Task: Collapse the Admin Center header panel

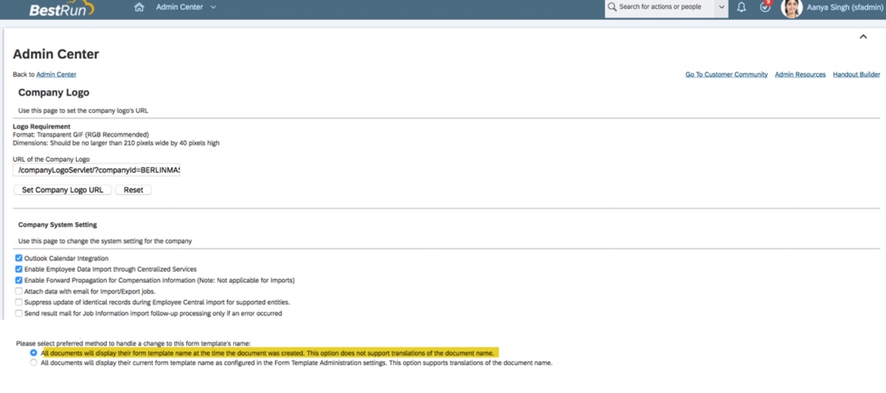Action: tap(862, 37)
